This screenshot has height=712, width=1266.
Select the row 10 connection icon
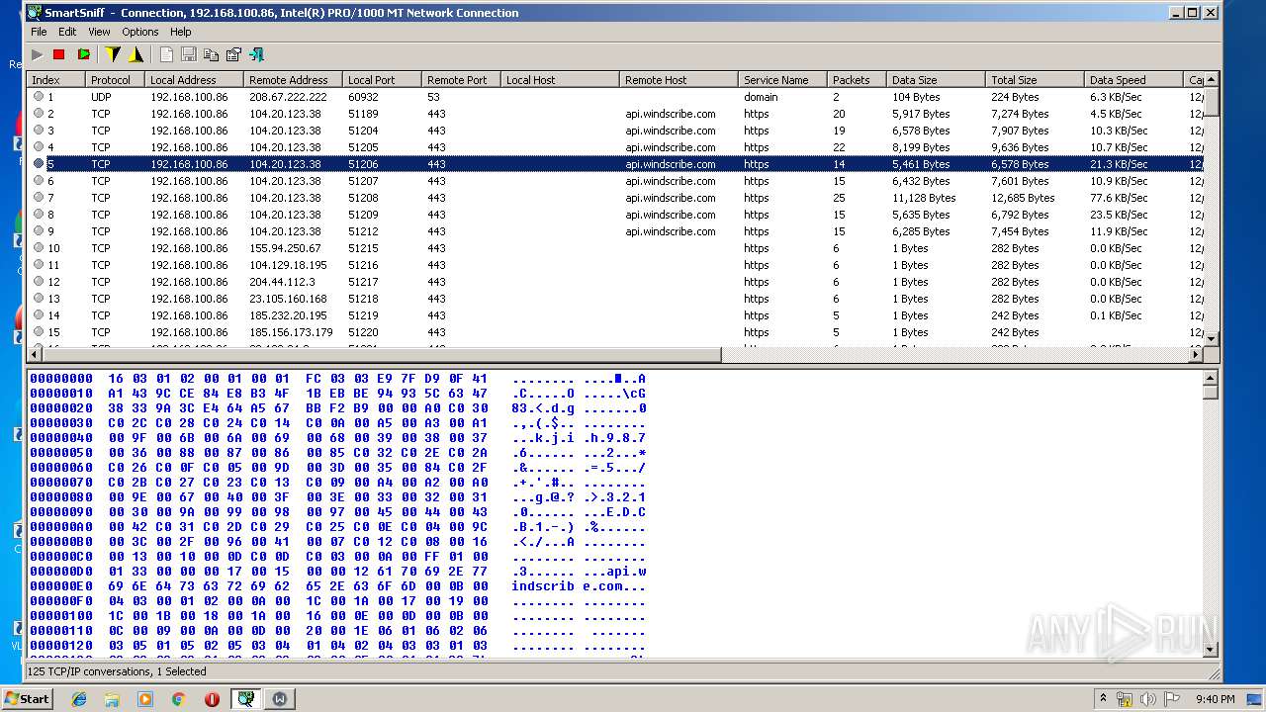pos(39,248)
